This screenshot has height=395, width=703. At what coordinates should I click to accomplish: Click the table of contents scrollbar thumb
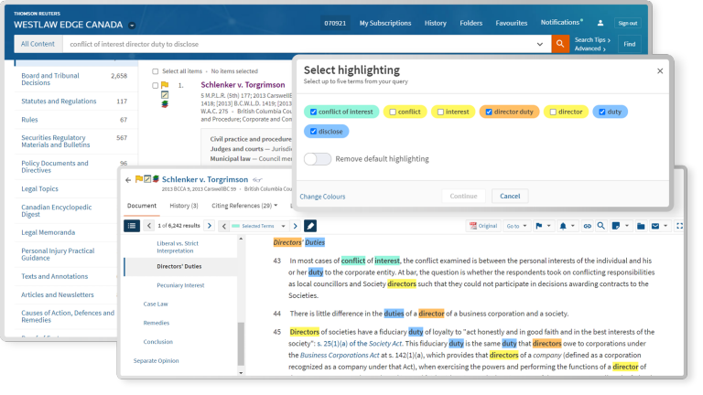pyautogui.click(x=241, y=344)
